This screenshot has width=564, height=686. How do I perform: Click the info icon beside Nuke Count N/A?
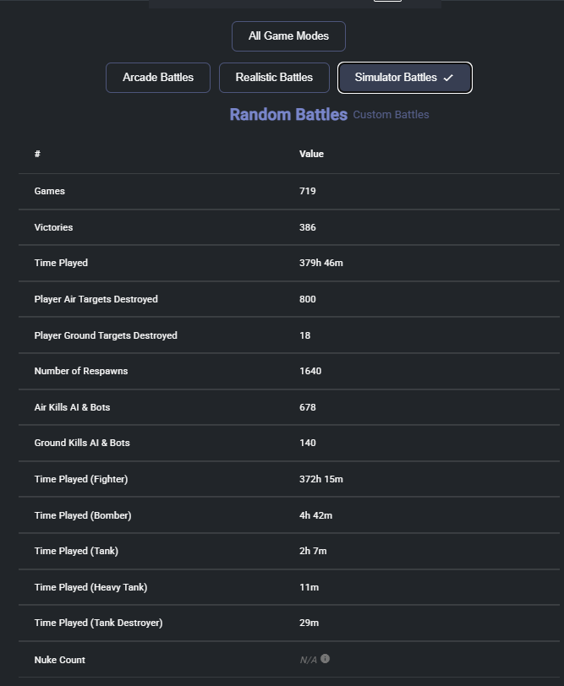tap(326, 659)
